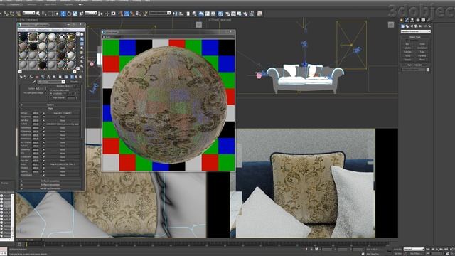The image size is (455, 256).
Task: Click Show Shaded Material in Viewport icon
Action: tap(66, 77)
